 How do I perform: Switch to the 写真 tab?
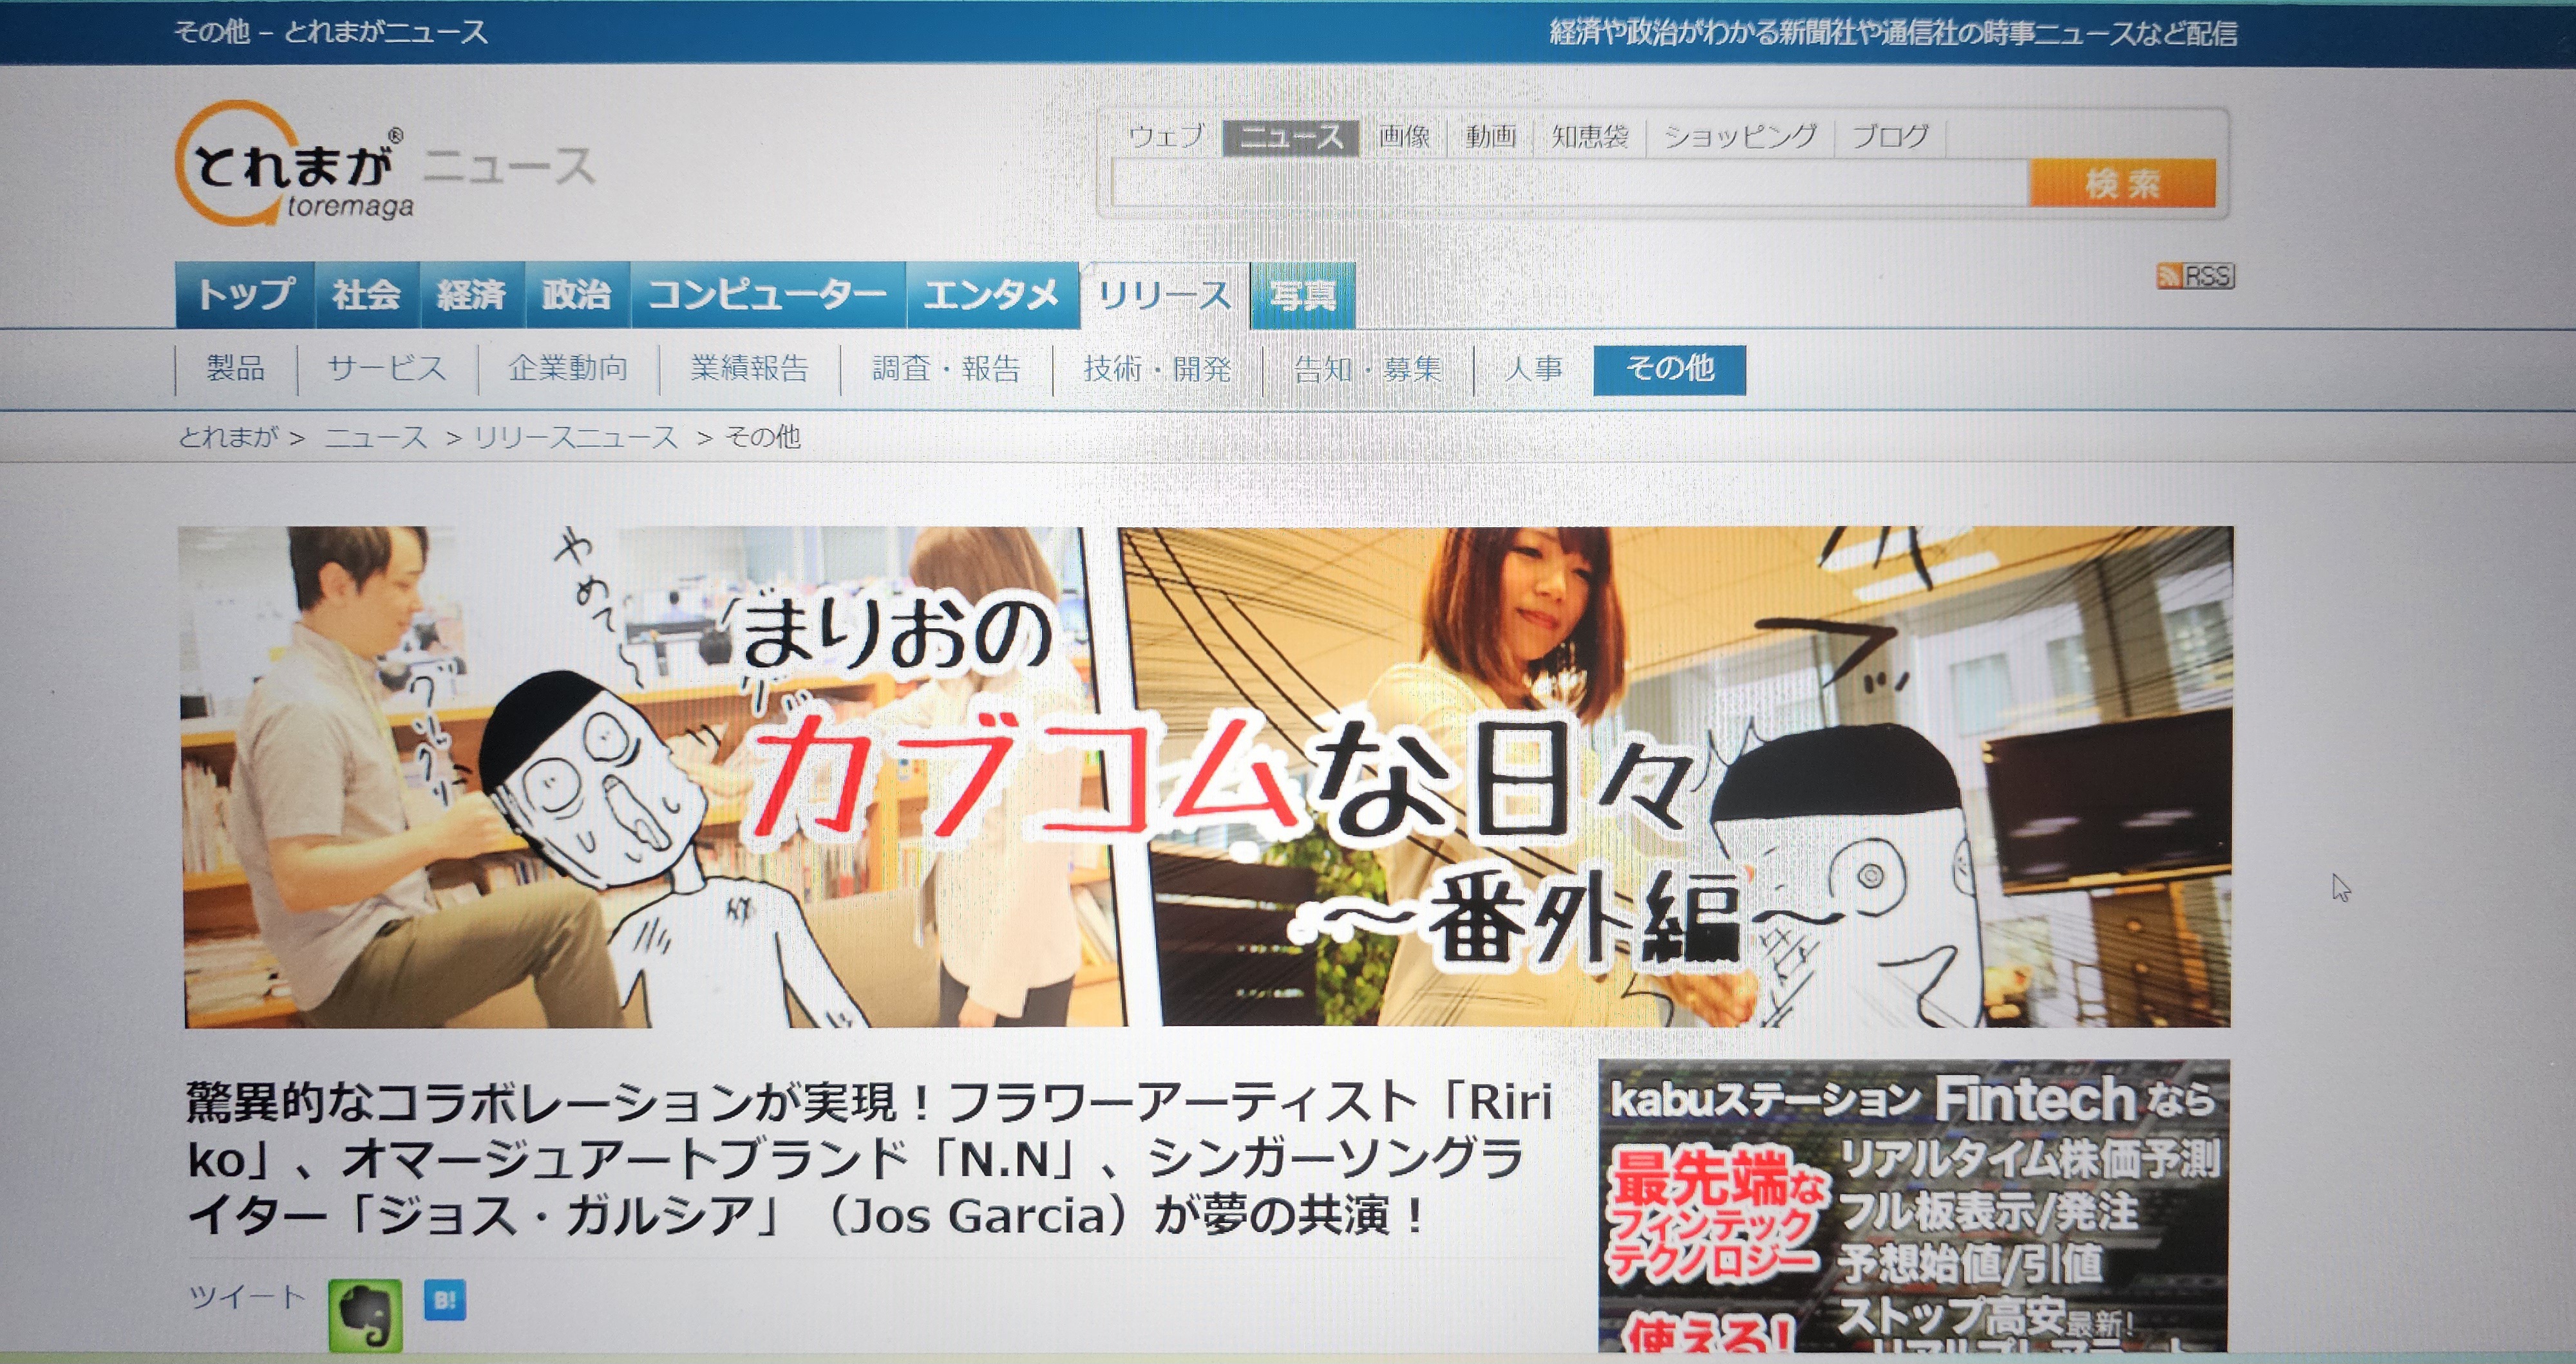(x=1303, y=296)
